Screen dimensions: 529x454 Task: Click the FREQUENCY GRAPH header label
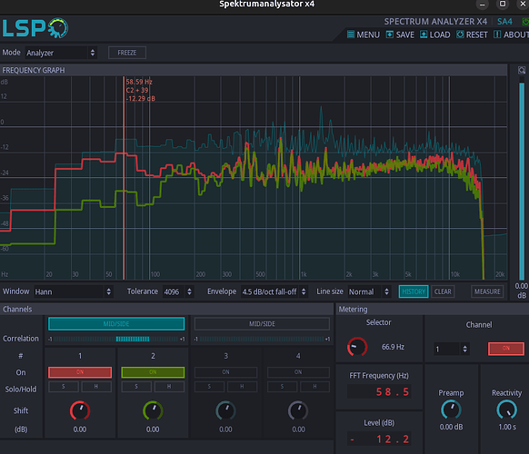(34, 70)
